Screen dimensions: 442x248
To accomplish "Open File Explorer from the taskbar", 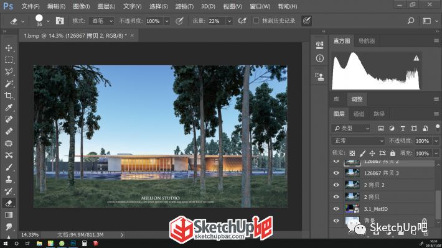I will tap(39, 243).
